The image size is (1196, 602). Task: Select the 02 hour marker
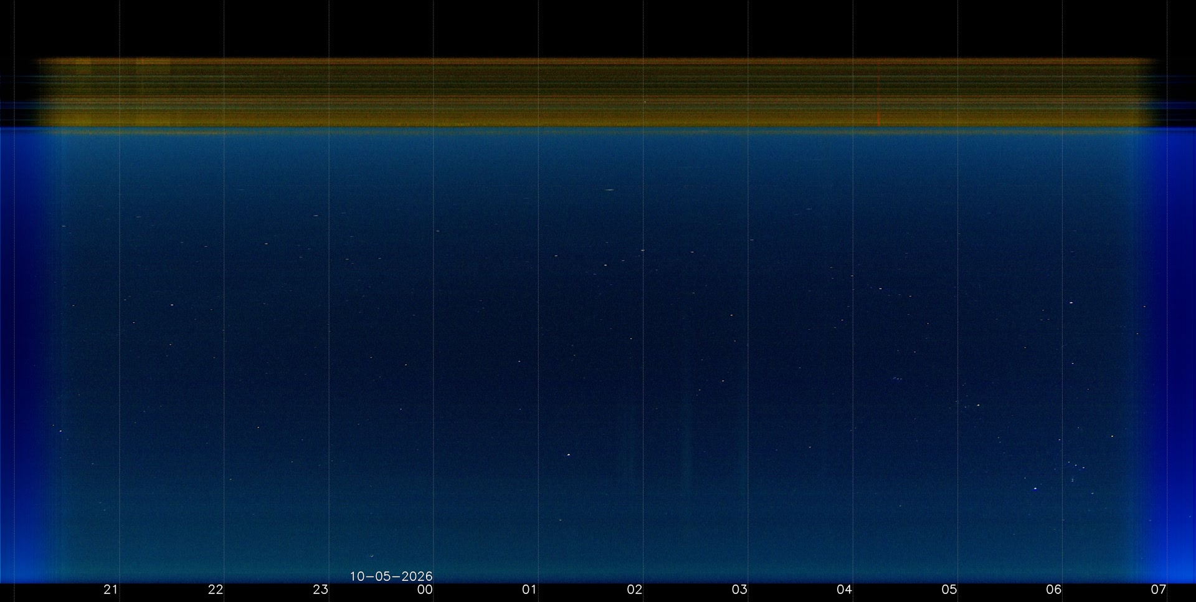(634, 590)
